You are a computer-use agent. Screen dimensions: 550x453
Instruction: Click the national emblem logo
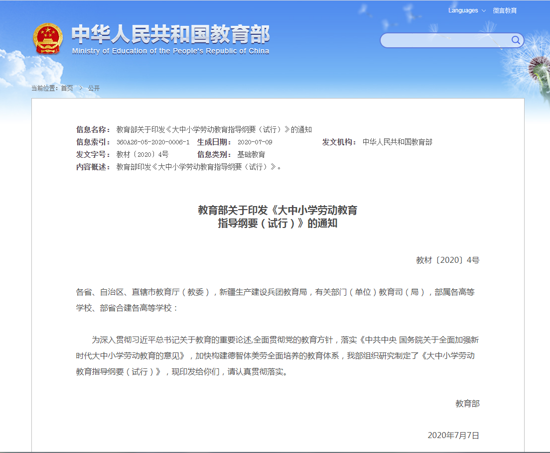tap(48, 38)
